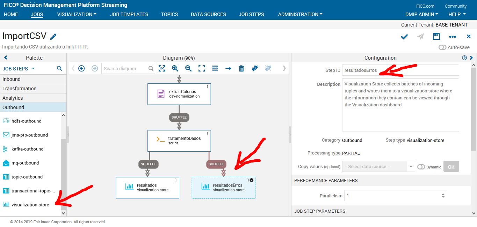Click the zoom-out magnifier icon

188,68
